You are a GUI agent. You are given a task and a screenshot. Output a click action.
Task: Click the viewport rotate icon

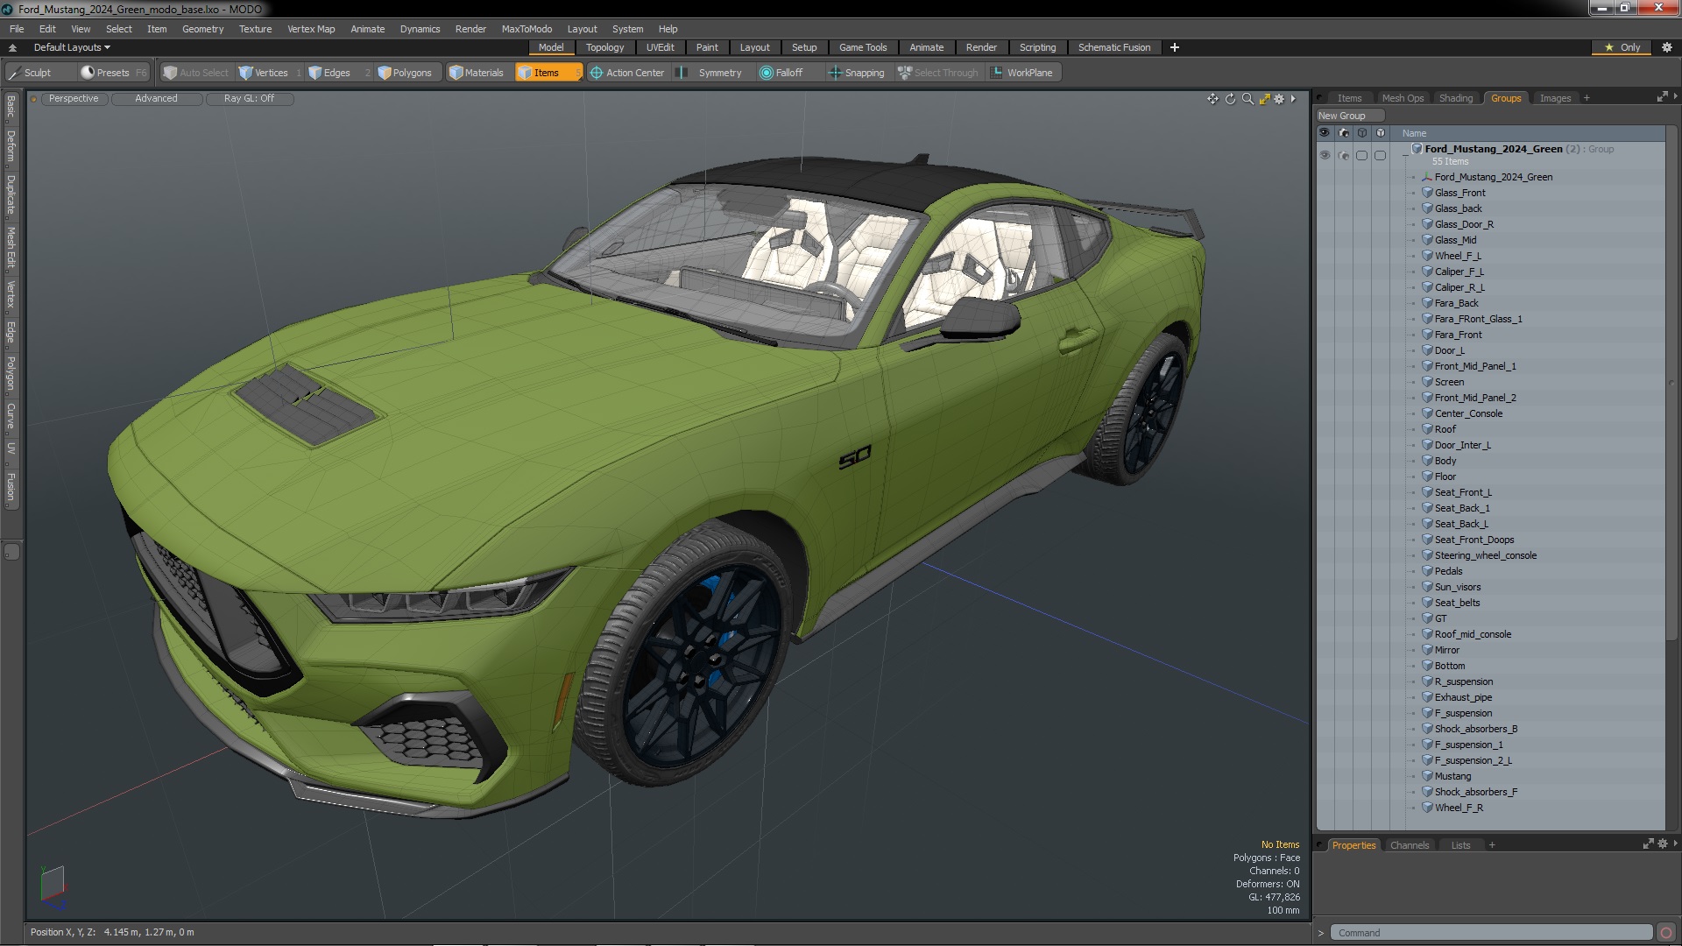click(x=1230, y=99)
